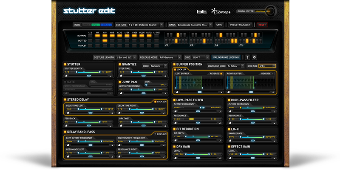Toggle the Stutter module on/off
Viewport: 340px width, 170px height.
(65, 65)
